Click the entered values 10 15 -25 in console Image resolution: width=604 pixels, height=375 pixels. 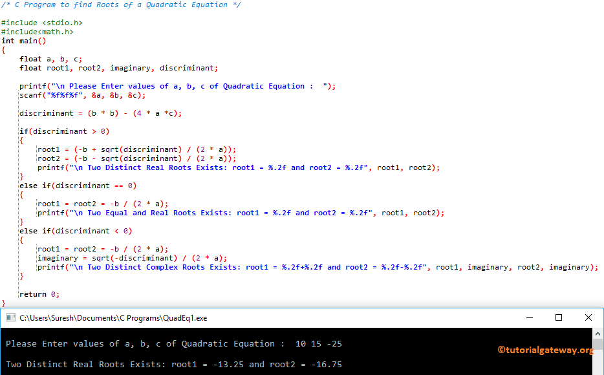click(319, 343)
